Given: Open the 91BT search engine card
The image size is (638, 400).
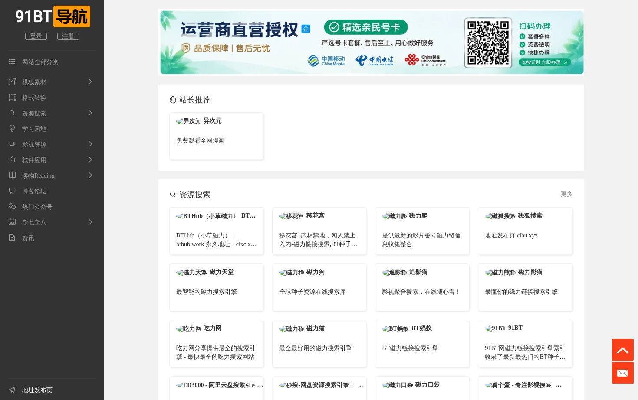Looking at the screenshot, I should [x=525, y=344].
